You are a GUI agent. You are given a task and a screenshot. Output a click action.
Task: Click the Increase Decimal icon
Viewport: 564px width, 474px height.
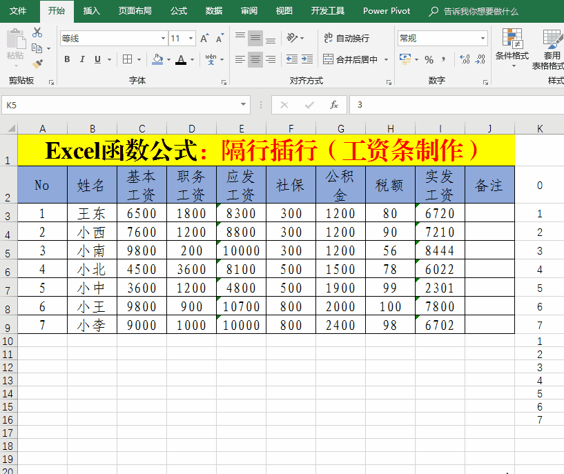tap(465, 60)
